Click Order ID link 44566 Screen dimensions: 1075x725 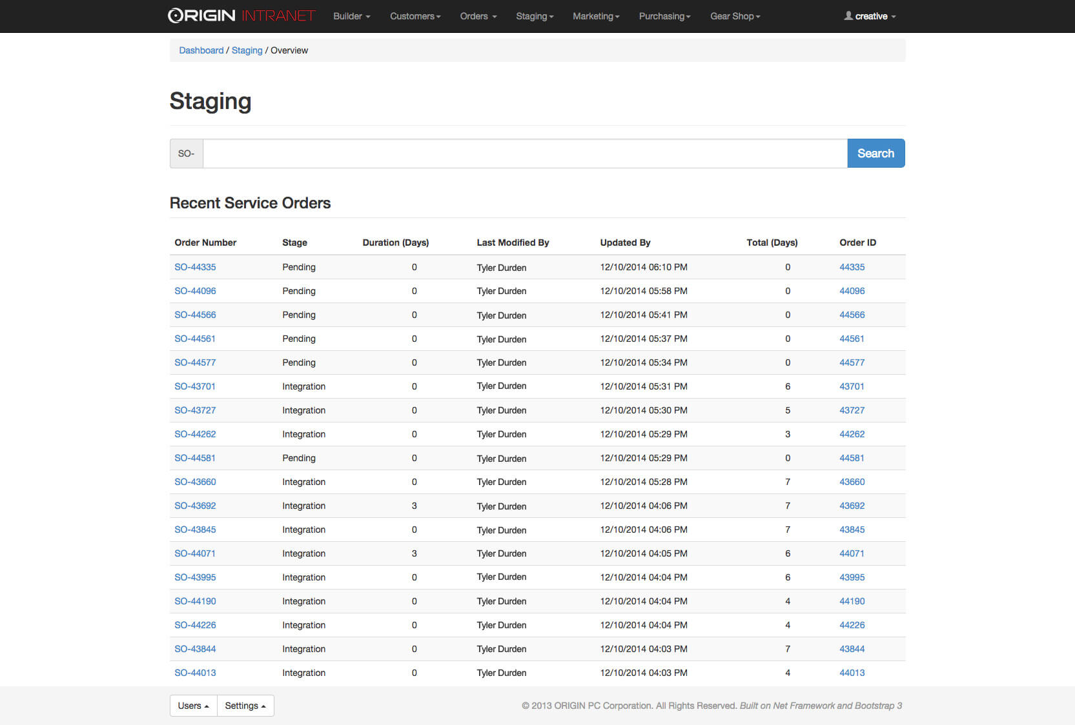852,315
